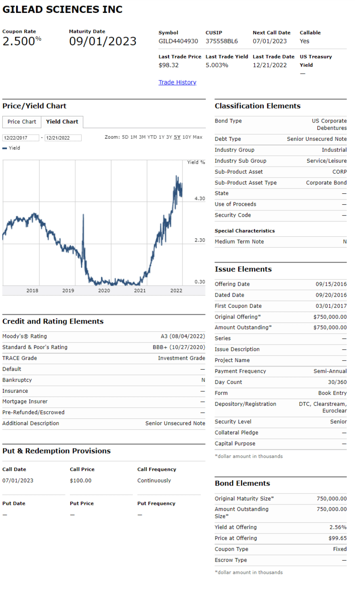Click the Form value Book Entry
Image resolution: width=355 pixels, height=589 pixels.
tap(332, 393)
